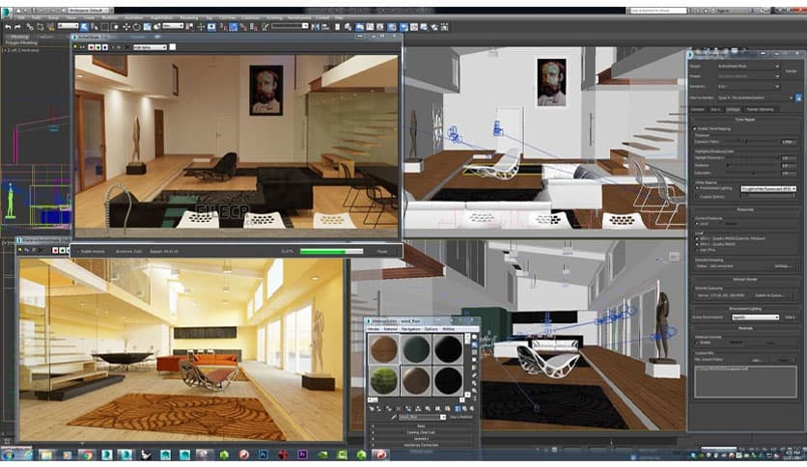
Task: Select the Custom white balance radio option
Action: tap(697, 197)
